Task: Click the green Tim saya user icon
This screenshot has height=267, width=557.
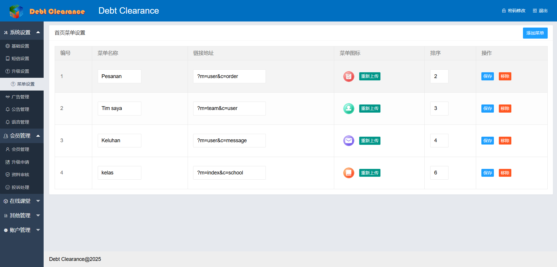Action: (348, 109)
